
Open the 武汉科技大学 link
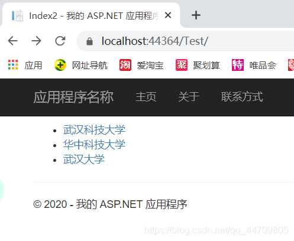94,130
